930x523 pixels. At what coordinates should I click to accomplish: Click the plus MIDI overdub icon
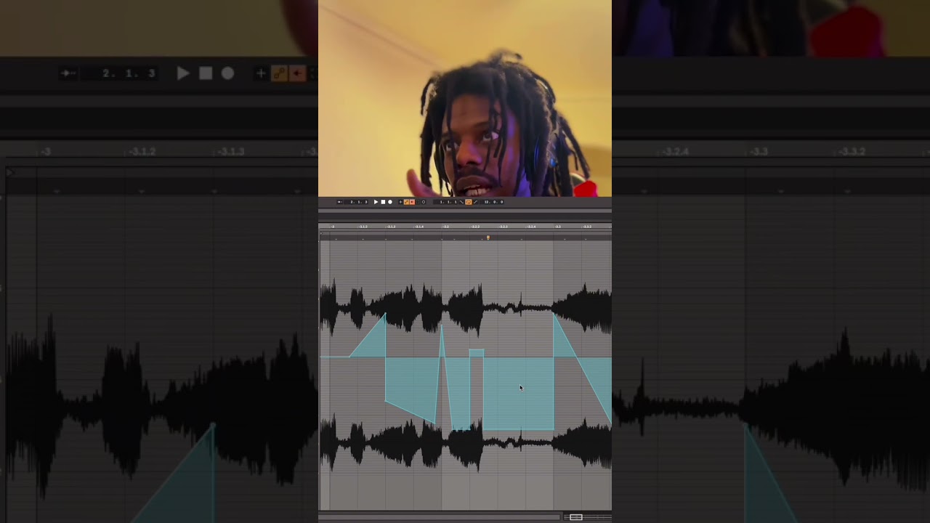click(x=400, y=202)
